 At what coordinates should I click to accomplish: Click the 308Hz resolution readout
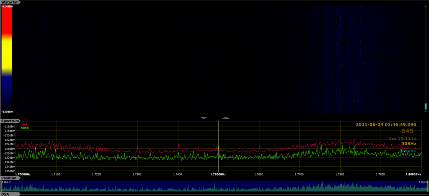[408, 144]
